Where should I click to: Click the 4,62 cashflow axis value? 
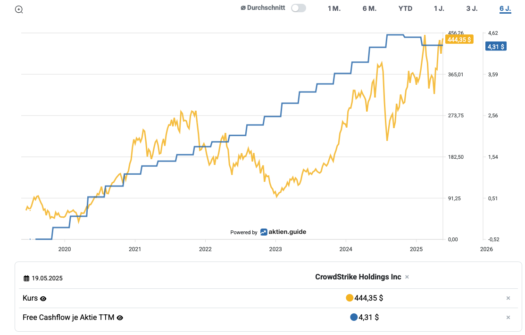pos(493,33)
